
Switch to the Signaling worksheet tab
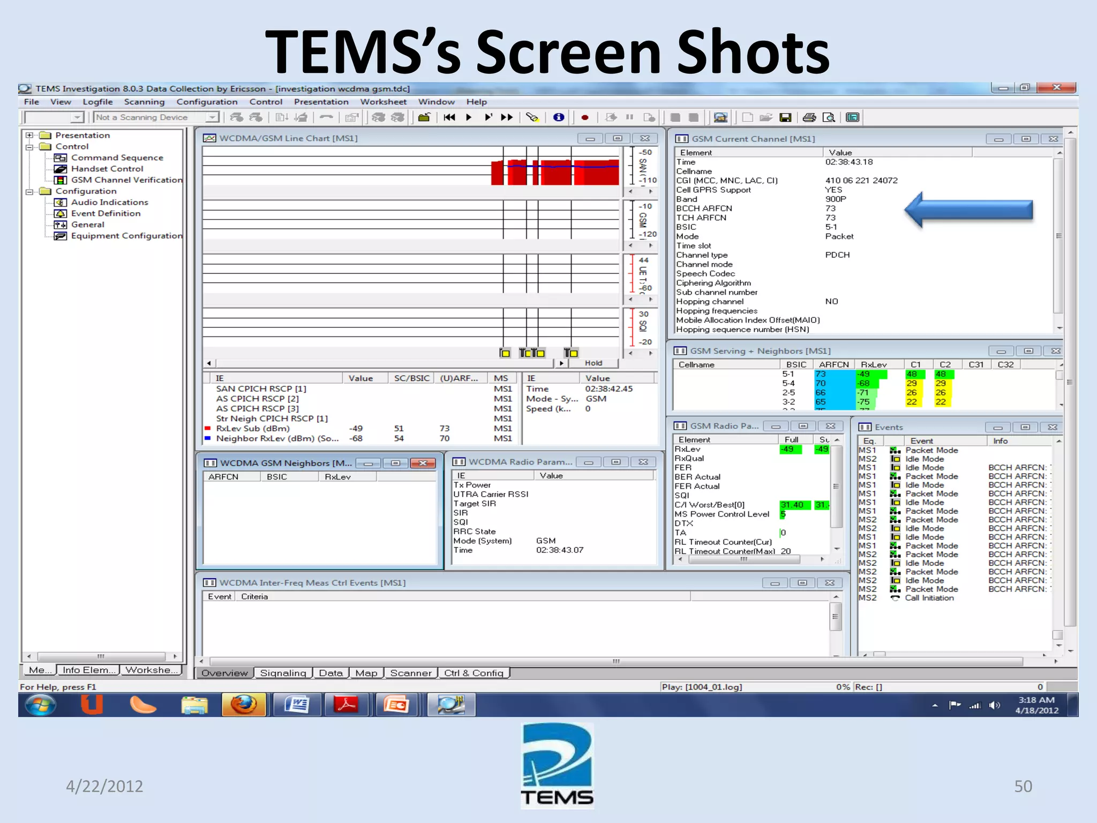[x=283, y=673]
